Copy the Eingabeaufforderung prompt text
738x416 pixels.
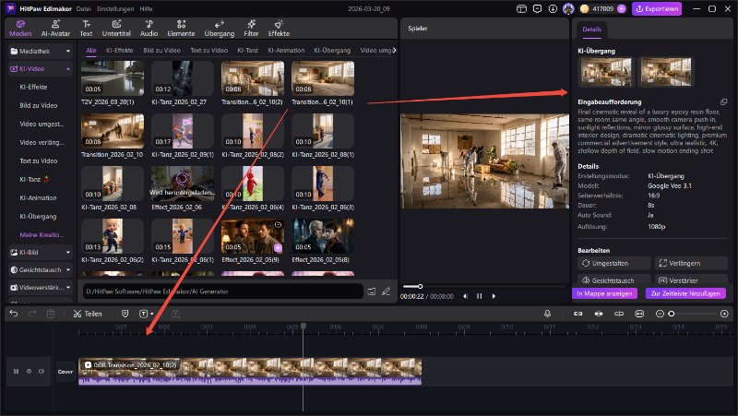(x=723, y=101)
